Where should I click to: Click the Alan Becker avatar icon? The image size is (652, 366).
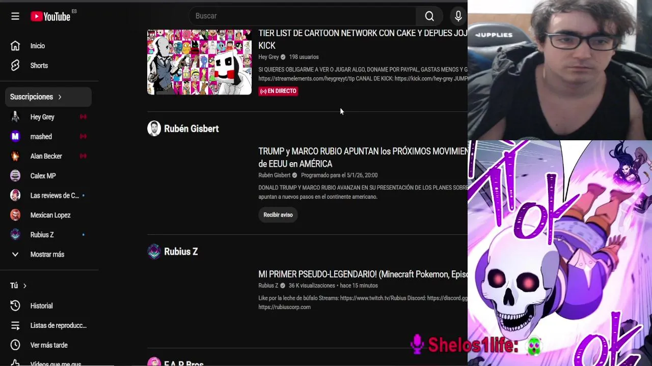point(15,156)
